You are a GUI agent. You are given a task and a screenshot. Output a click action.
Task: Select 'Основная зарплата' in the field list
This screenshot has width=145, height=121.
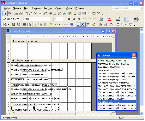point(117,102)
